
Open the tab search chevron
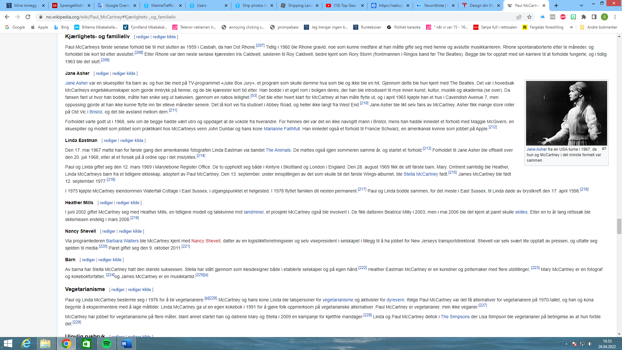coord(582,6)
